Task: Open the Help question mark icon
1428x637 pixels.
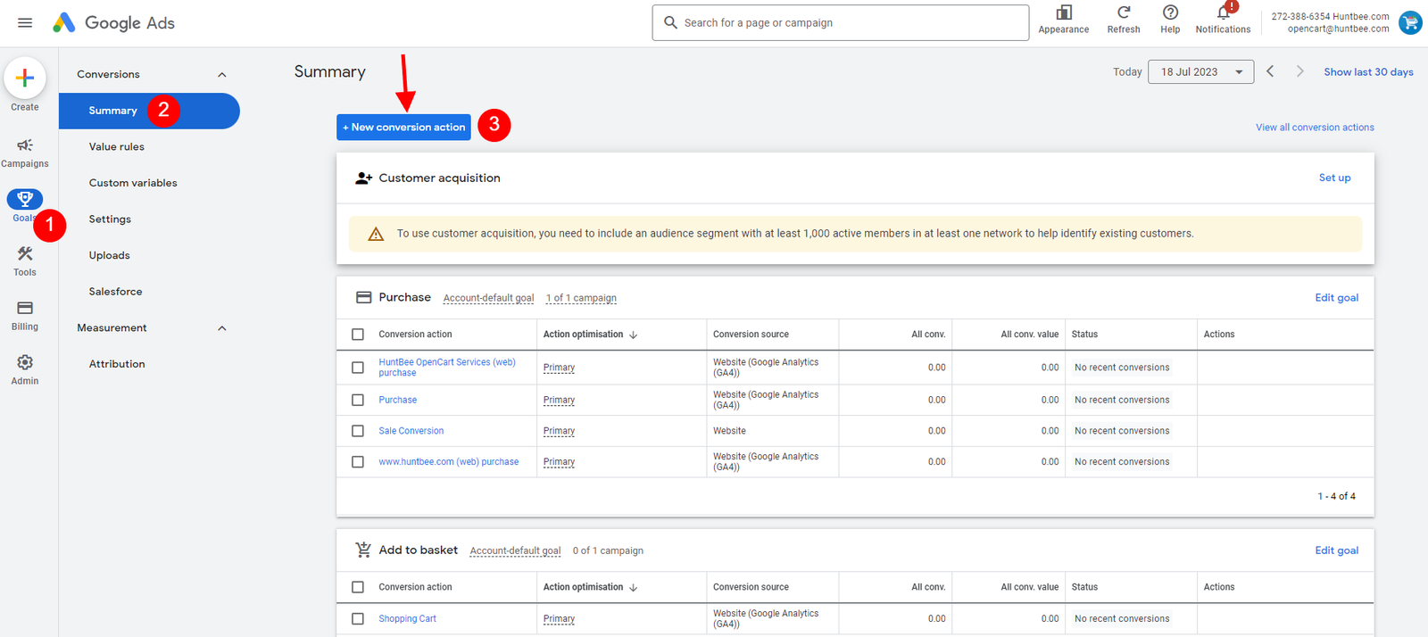Action: pyautogui.click(x=1170, y=12)
